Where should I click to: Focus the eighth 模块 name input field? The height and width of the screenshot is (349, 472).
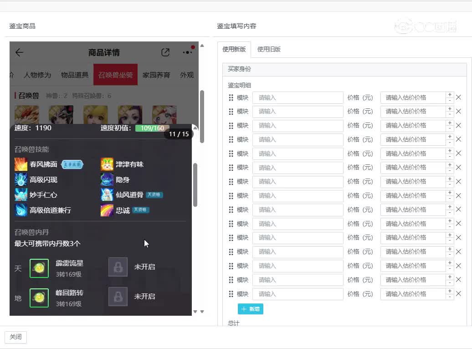(x=298, y=196)
